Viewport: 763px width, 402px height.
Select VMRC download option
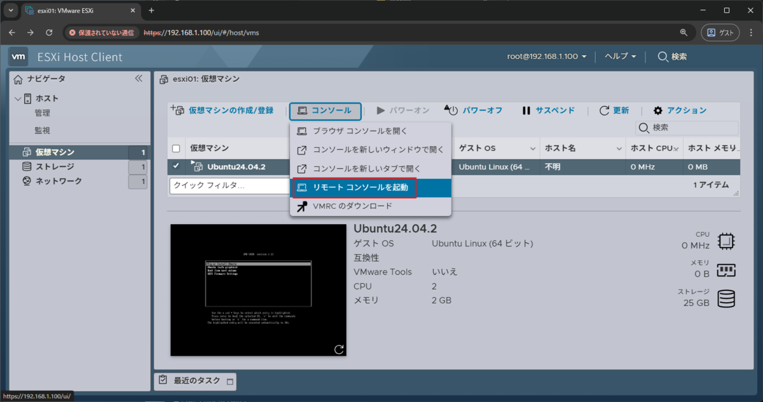(x=371, y=206)
